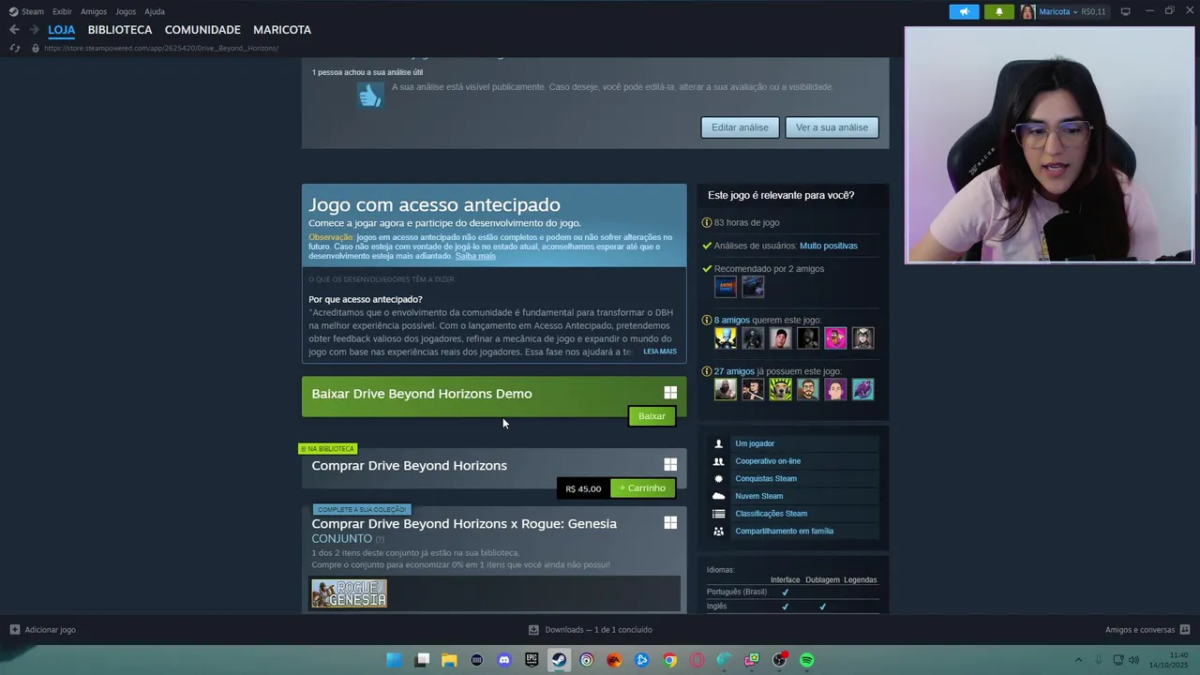
Task: Click the Classificações Steam feature link
Action: [771, 514]
